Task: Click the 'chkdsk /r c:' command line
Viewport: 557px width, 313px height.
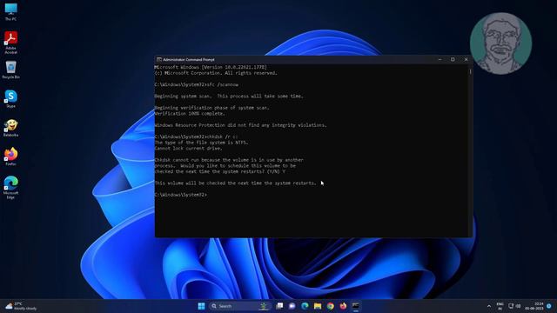Action: (196, 137)
